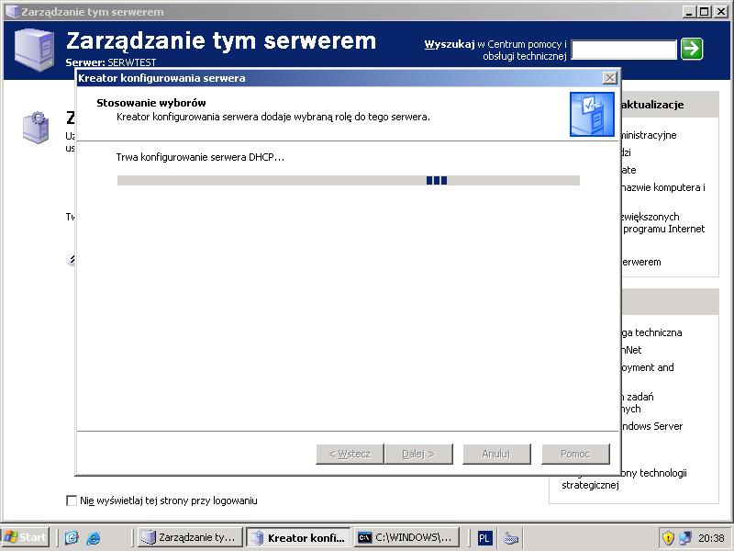Click 'ndows Server' link in side panel
This screenshot has height=551, width=734.
click(x=651, y=426)
